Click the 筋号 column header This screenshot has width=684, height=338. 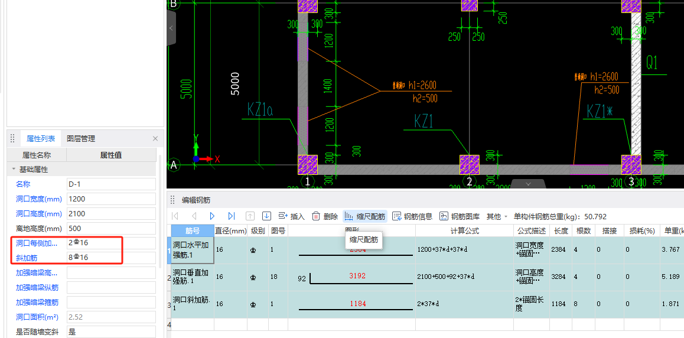(x=193, y=230)
